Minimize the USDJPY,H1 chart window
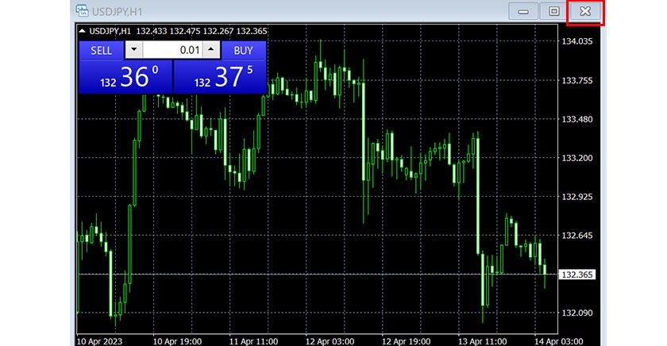 click(x=523, y=11)
